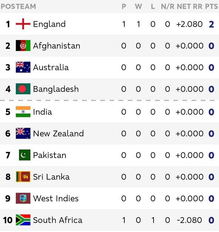
Task: Click England's points value 2
Action: pos(211,24)
